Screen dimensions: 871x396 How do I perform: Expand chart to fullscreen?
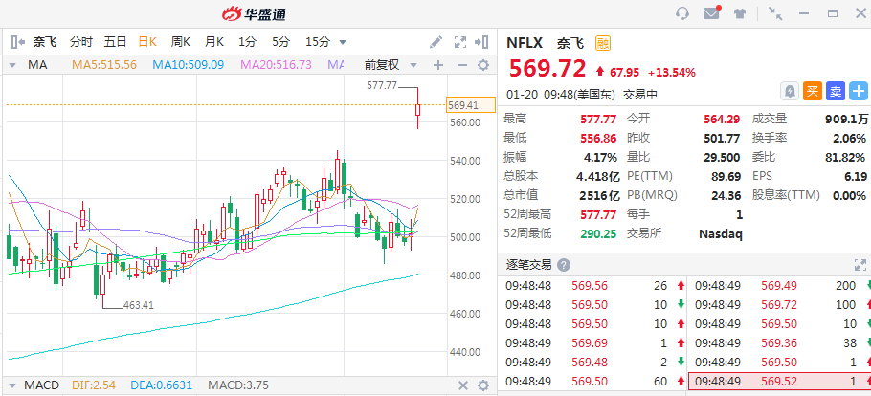460,42
